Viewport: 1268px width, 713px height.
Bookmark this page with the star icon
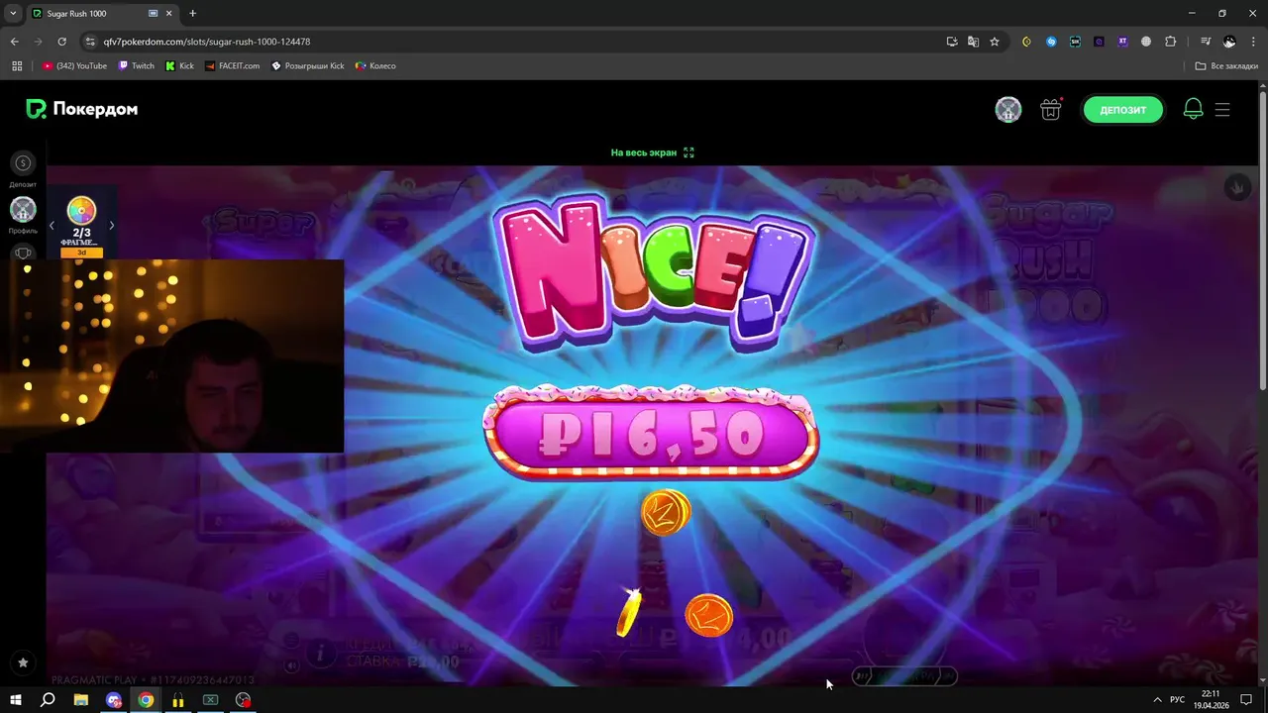pyautogui.click(x=995, y=42)
